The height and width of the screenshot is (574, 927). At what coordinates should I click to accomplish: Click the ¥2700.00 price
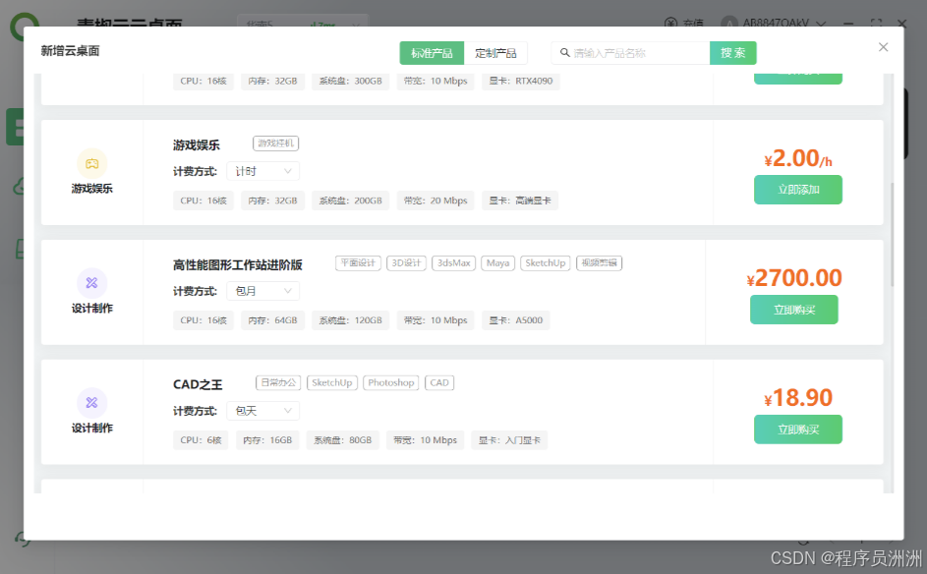(794, 278)
